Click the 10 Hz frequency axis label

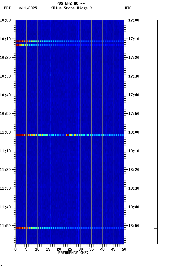(37, 249)
